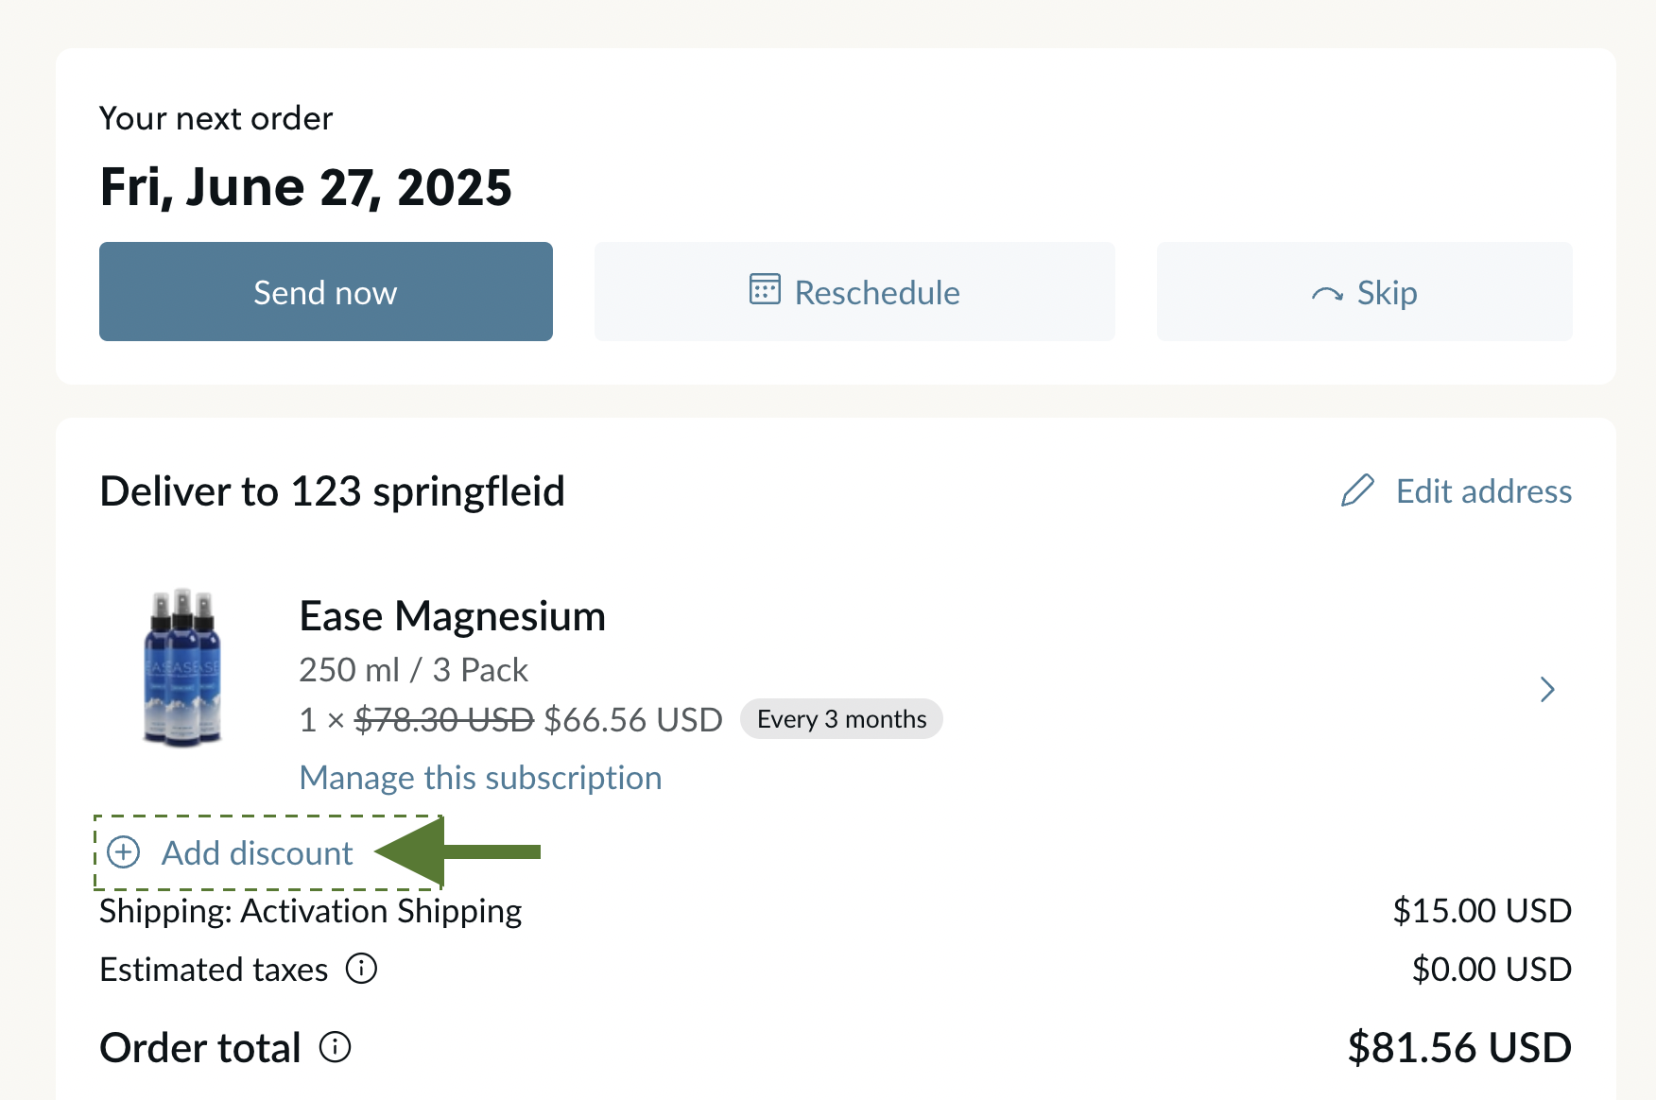
Task: Select the Reschedule label
Action: pos(877,293)
